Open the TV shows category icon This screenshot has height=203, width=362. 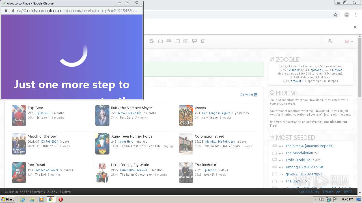pos(160,41)
